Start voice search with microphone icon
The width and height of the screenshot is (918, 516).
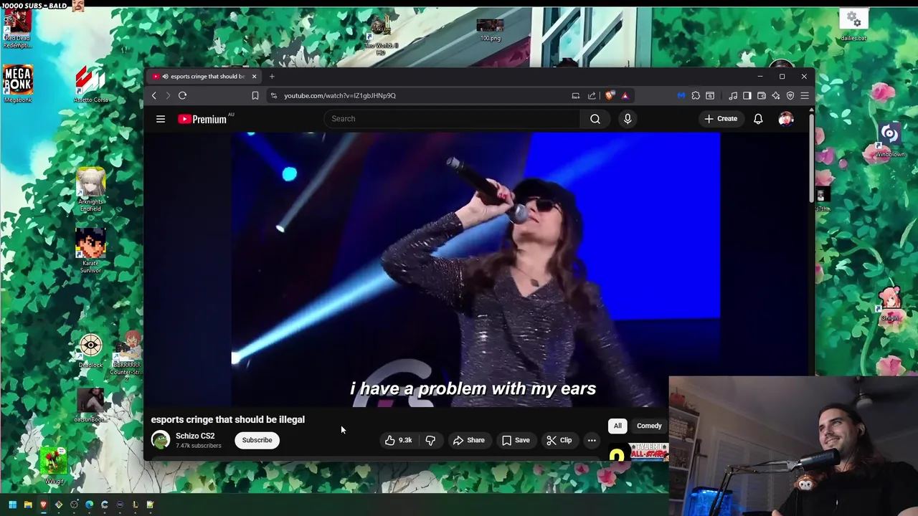pyautogui.click(x=628, y=119)
